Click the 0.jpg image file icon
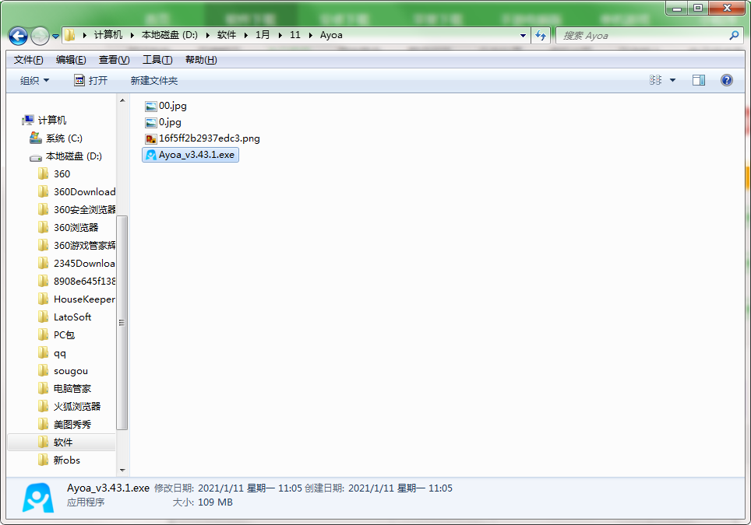This screenshot has width=751, height=525. coord(151,122)
